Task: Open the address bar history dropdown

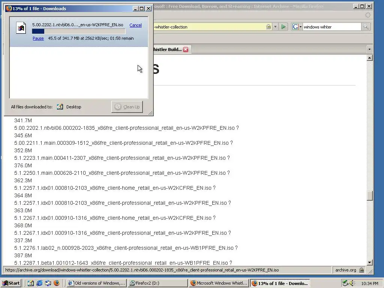Action: click(x=275, y=27)
